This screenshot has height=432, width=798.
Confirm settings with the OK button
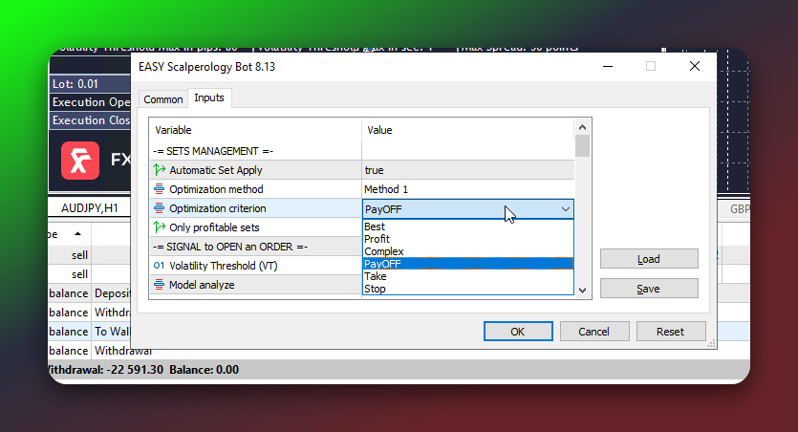518,332
